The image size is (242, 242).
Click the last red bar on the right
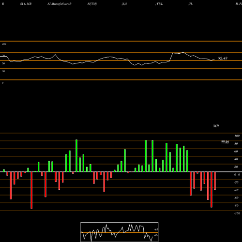[215, 181]
